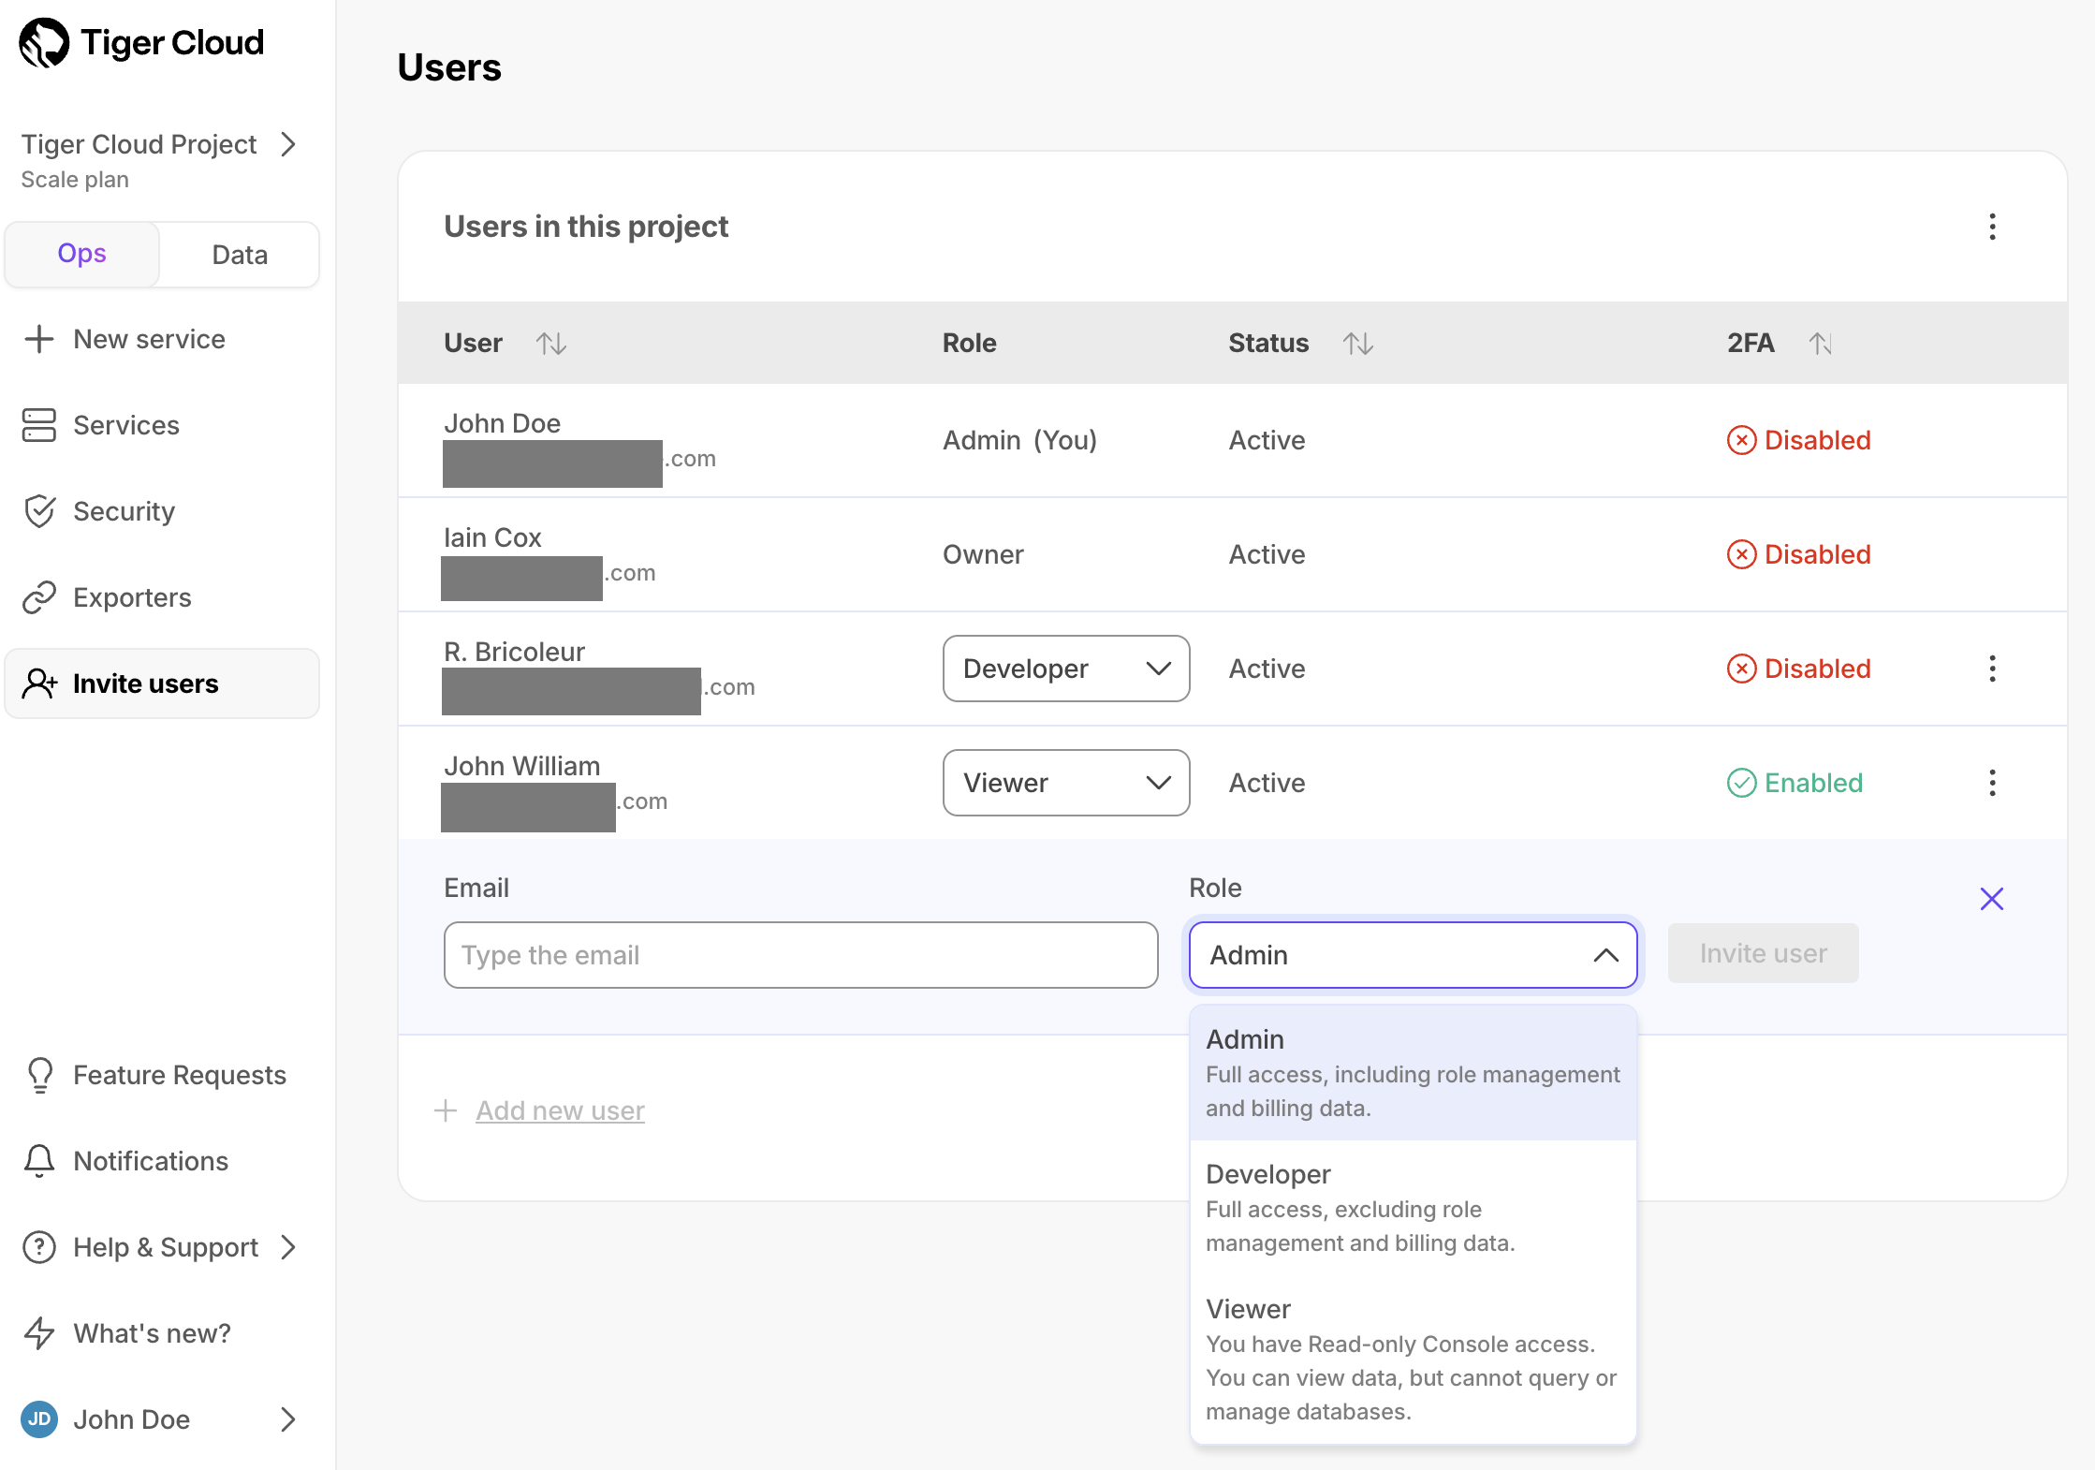This screenshot has height=1470, width=2095.
Task: Go to the Services page
Action: (x=126, y=425)
